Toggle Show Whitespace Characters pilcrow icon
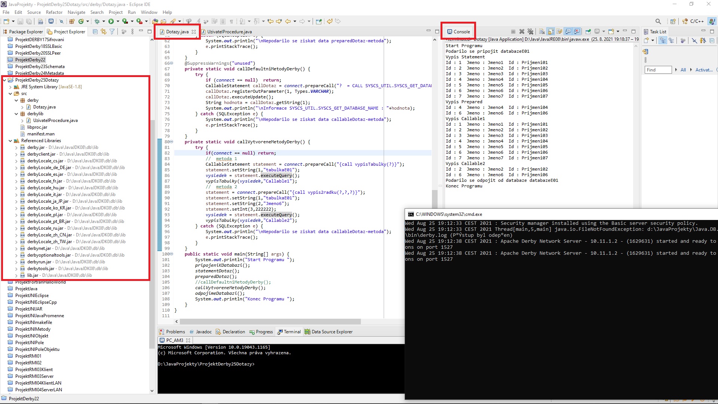The width and height of the screenshot is (718, 404). [231, 21]
